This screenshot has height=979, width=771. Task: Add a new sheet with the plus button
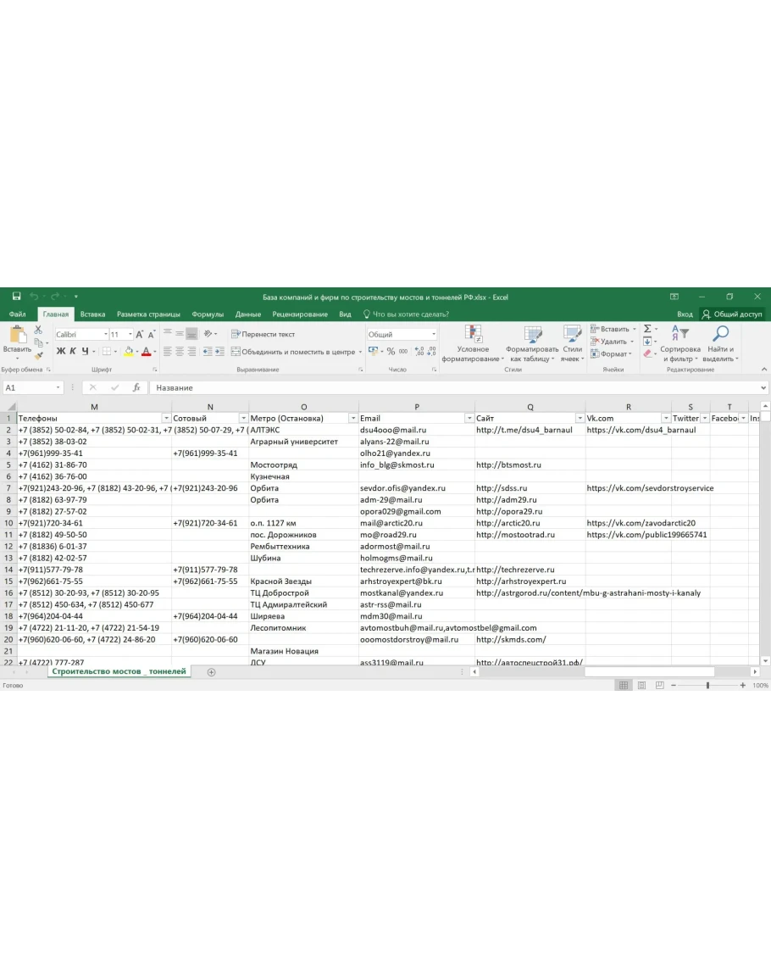click(211, 672)
